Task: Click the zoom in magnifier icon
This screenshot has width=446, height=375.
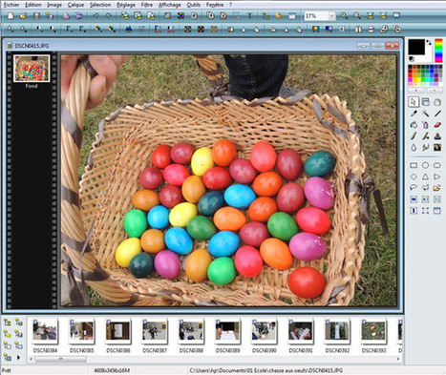Action: (344, 16)
